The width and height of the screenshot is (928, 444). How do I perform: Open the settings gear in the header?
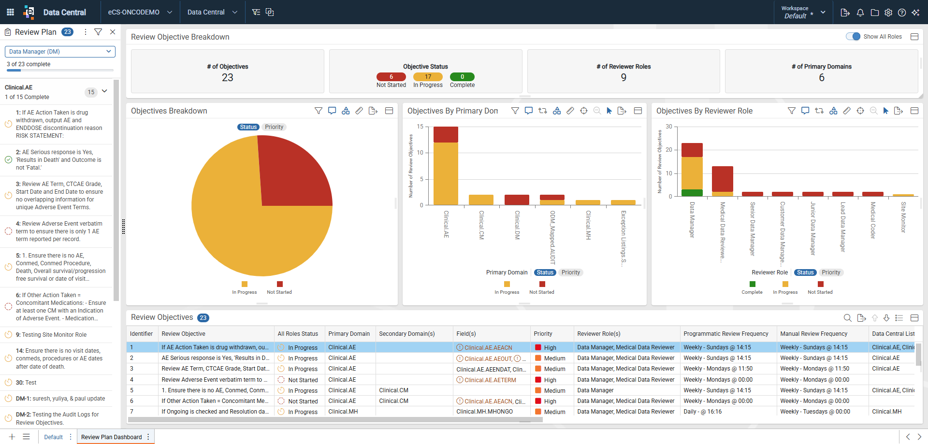888,13
